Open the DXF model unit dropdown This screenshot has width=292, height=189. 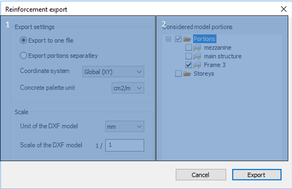(125, 127)
